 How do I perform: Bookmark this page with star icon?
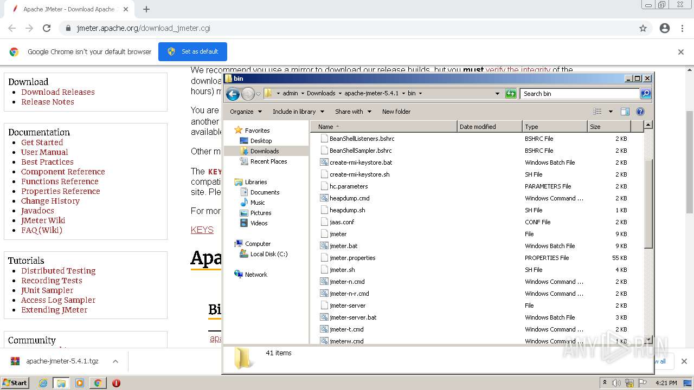643,28
